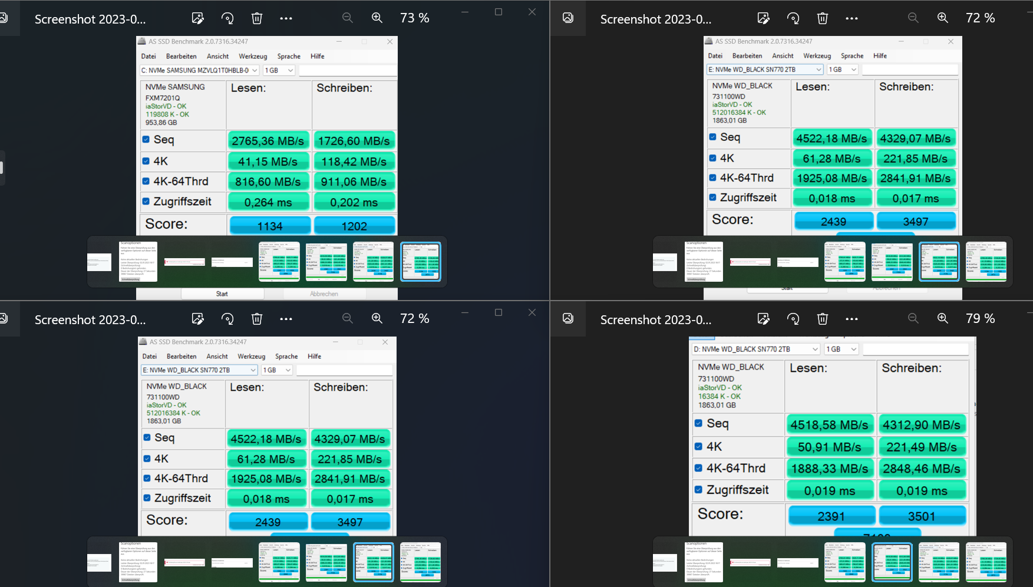Toggle the Seq checkbox in the D: drive benchmark
The width and height of the screenshot is (1033, 587).
pos(698,423)
